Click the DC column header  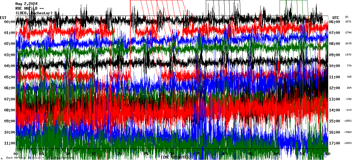click(x=347, y=17)
